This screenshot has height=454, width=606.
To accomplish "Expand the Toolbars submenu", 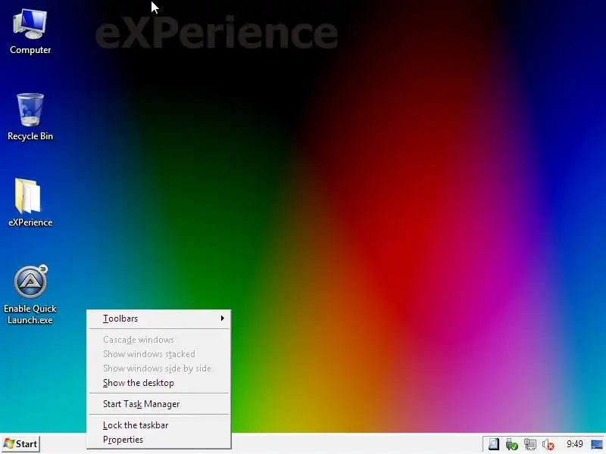I will 159,319.
